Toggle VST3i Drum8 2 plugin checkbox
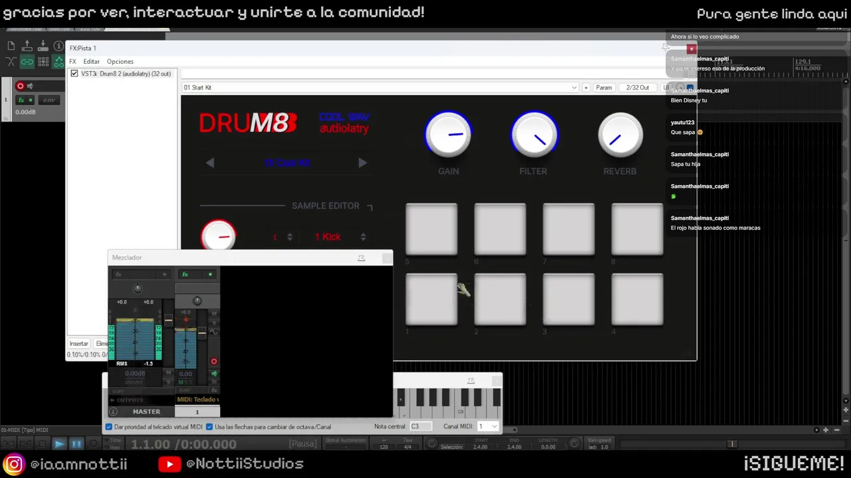Screen dimensions: 851x478 coord(74,74)
